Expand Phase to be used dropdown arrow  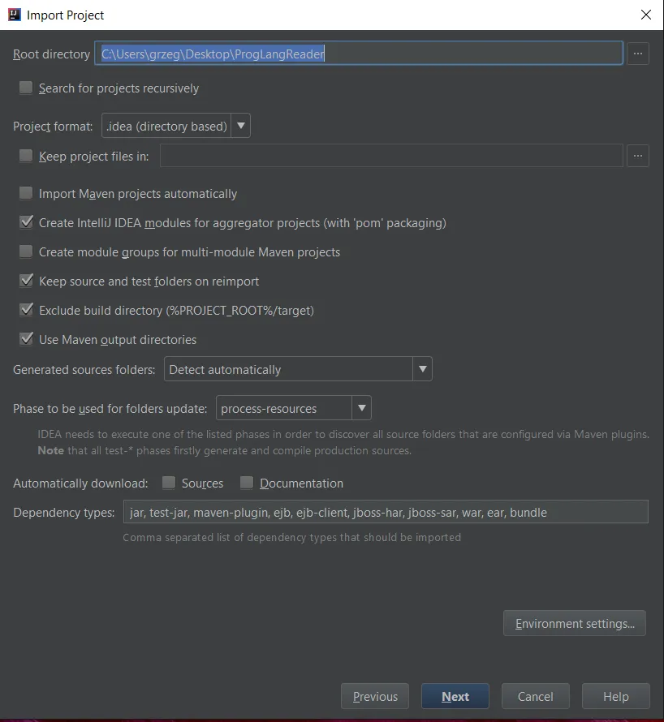[362, 408]
